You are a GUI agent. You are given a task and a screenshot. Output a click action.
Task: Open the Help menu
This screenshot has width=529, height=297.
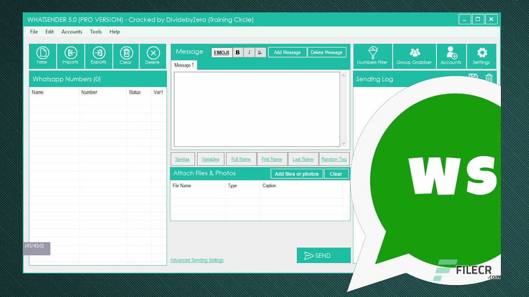[x=115, y=32]
